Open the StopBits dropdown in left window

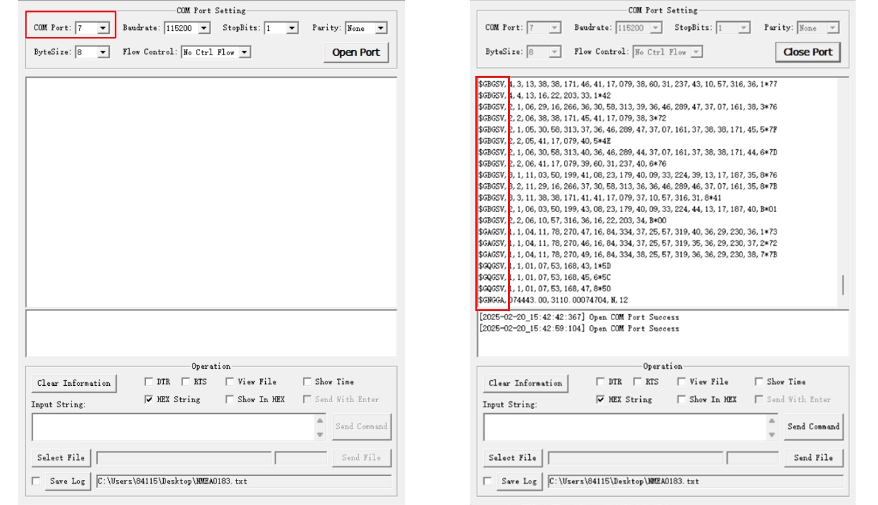(x=292, y=28)
